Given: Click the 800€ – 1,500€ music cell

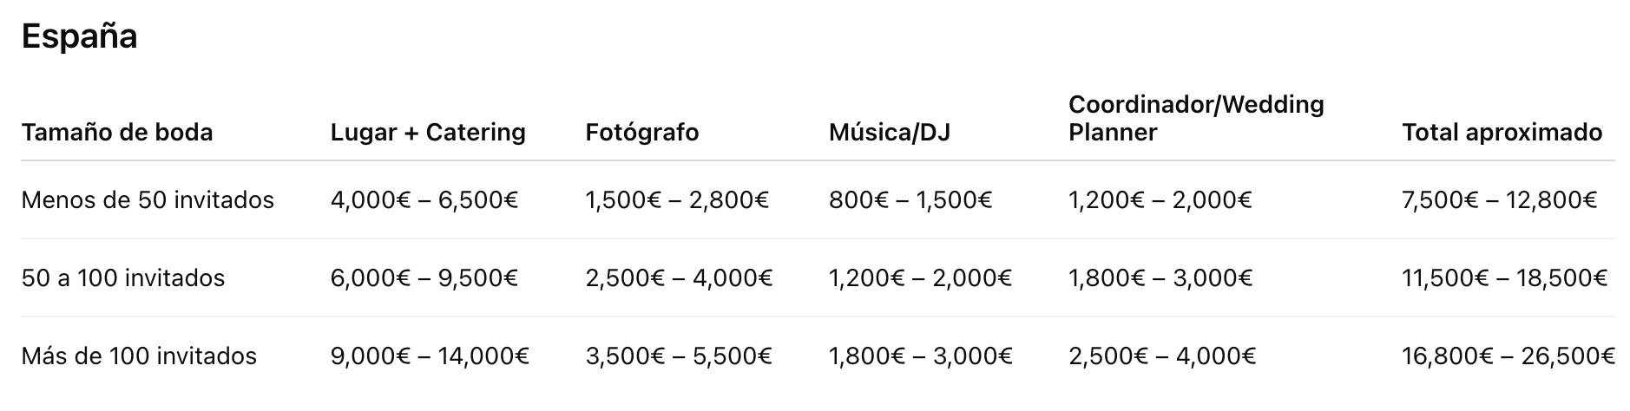Looking at the screenshot, I should point(910,200).
